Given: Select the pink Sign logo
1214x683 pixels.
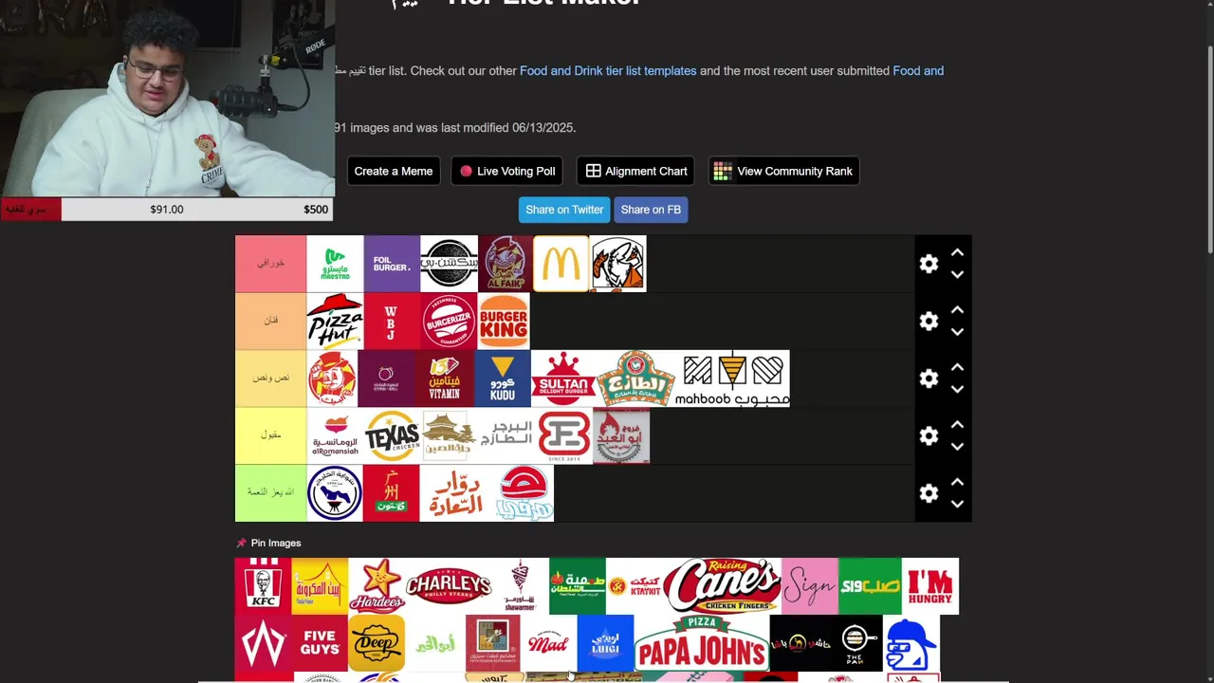Looking at the screenshot, I should tap(810, 586).
